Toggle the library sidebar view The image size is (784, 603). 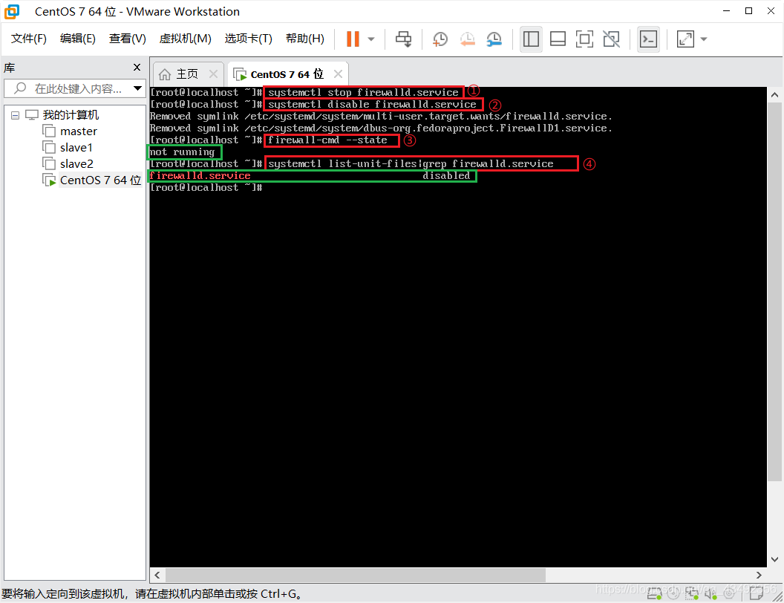click(x=531, y=39)
